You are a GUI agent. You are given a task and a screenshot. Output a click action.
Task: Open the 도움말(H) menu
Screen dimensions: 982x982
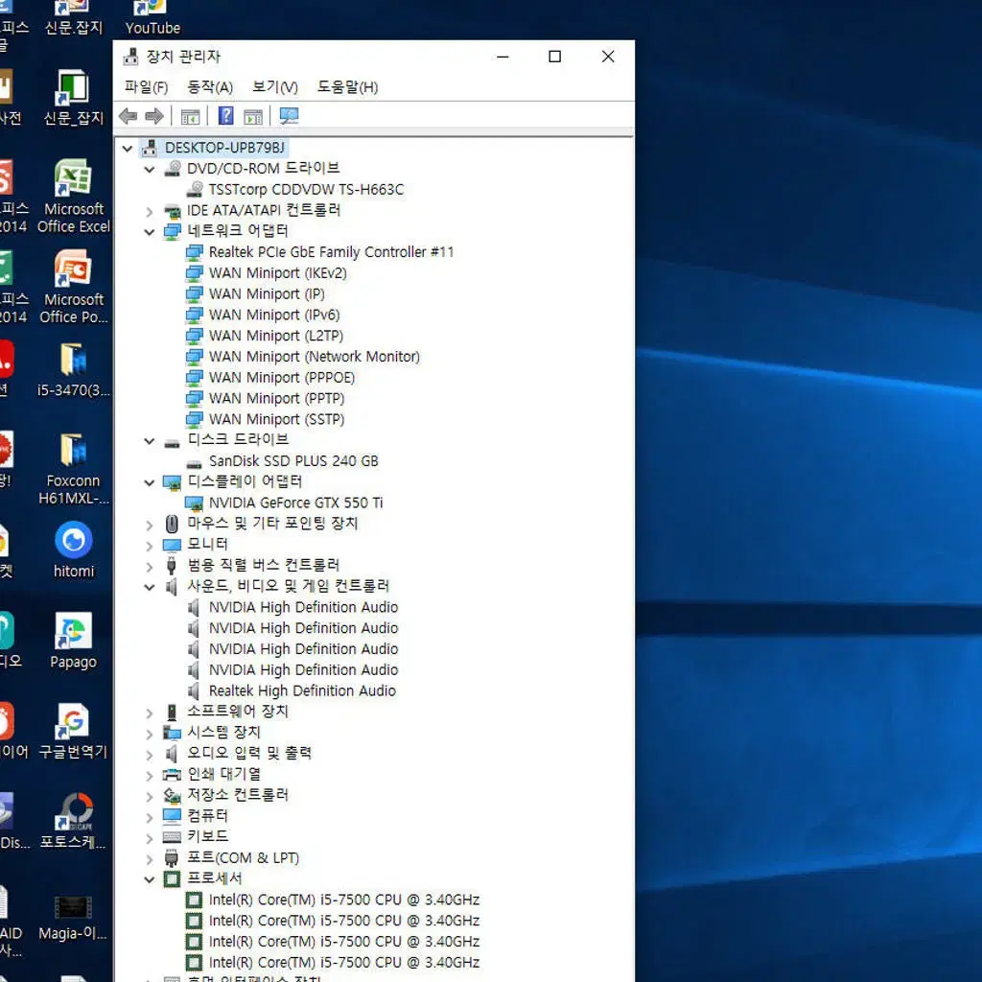tap(347, 87)
